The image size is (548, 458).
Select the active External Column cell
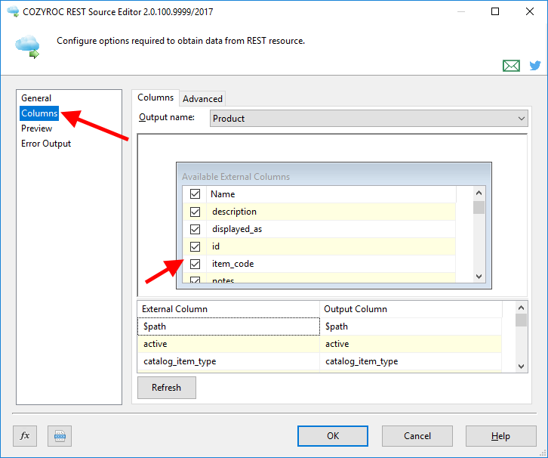click(229, 344)
